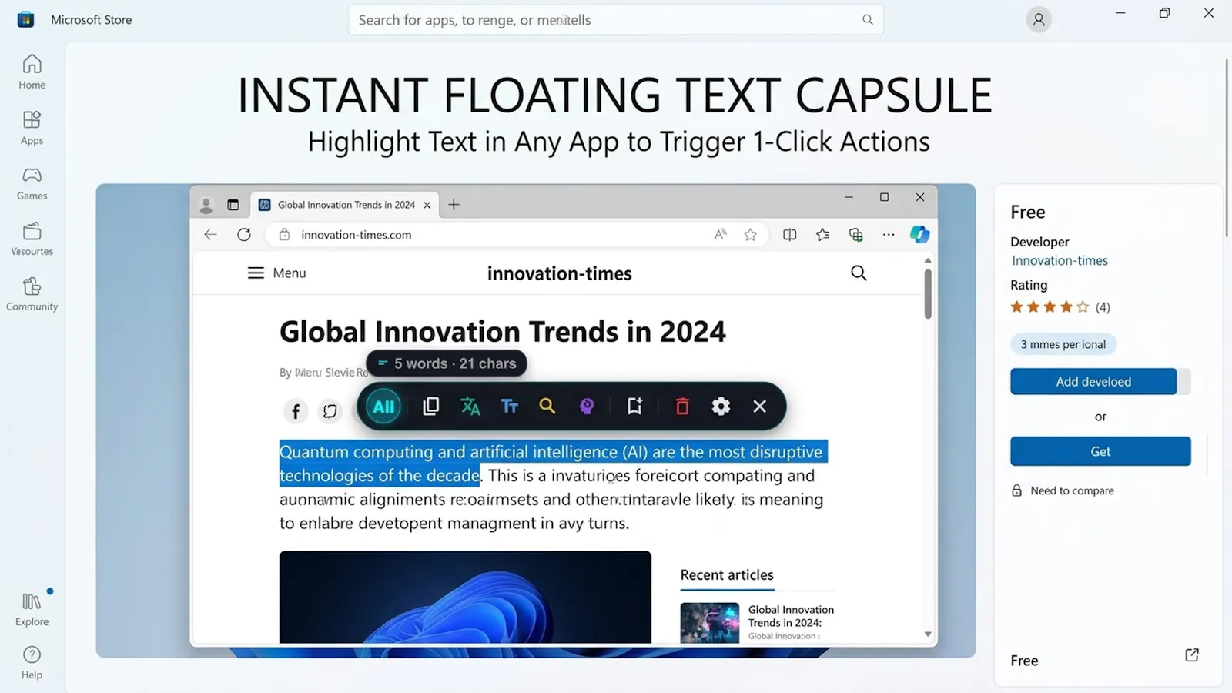Click the browser page scroll down arrow
This screenshot has height=693, width=1232.
click(x=928, y=634)
